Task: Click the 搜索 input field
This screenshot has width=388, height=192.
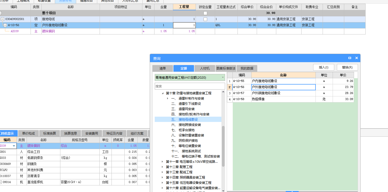Action: pos(190,86)
